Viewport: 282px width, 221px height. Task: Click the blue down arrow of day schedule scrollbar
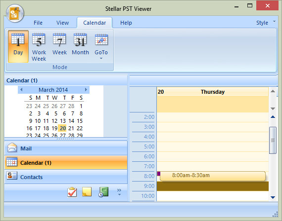point(273,197)
